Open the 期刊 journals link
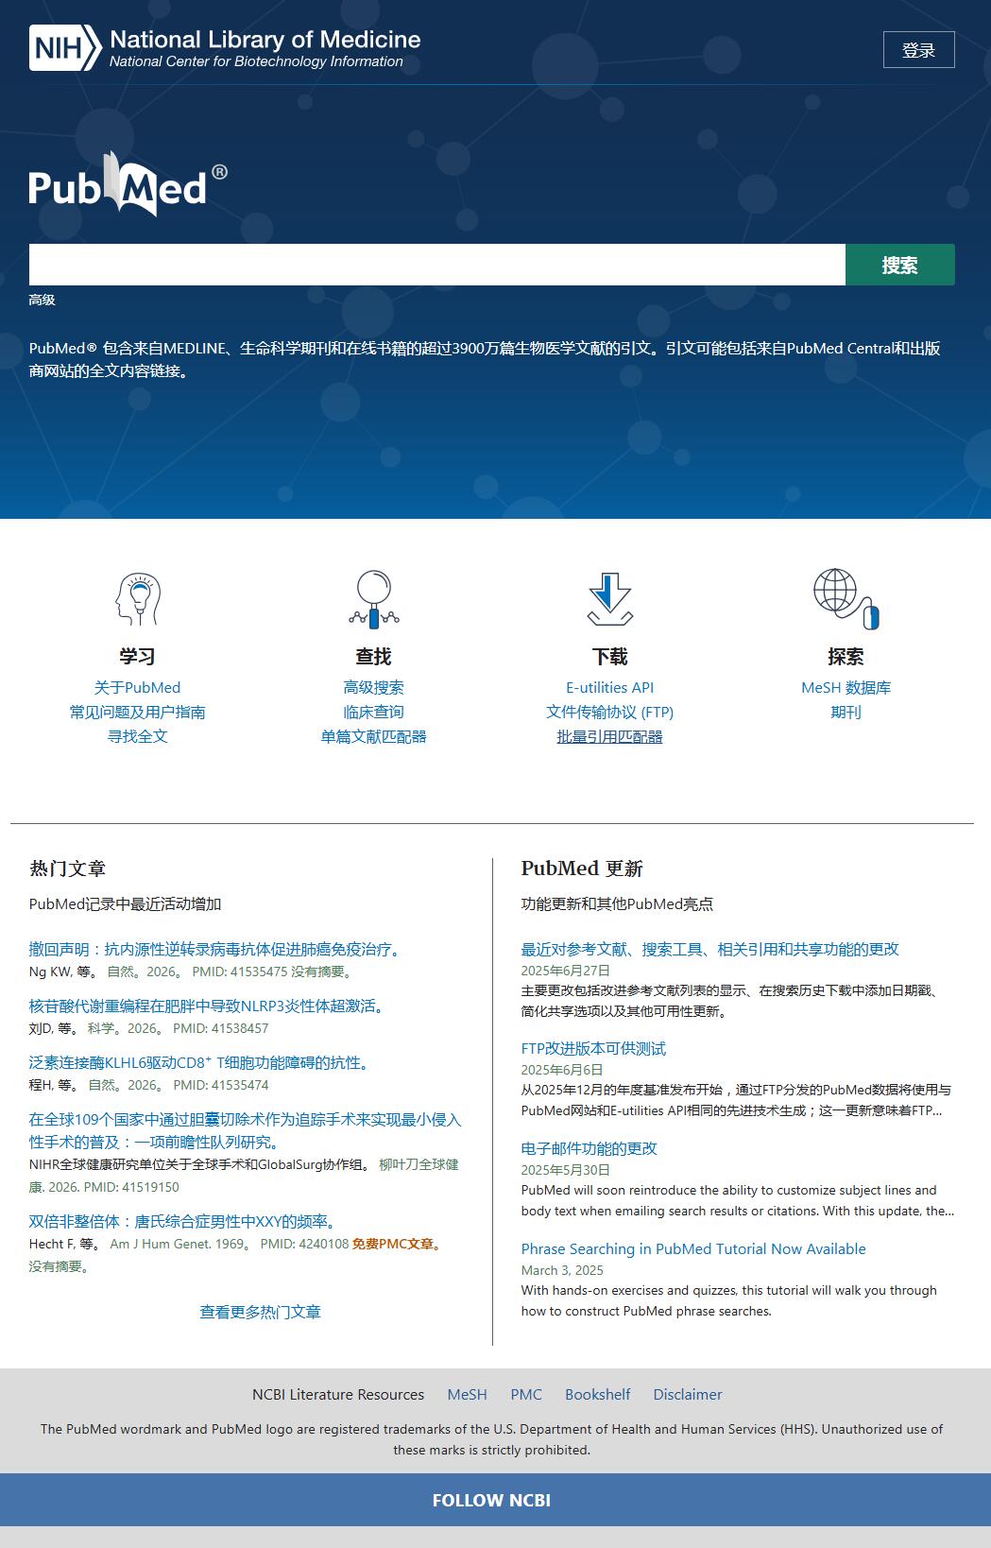Screen dimensions: 991x1548 [x=846, y=712]
